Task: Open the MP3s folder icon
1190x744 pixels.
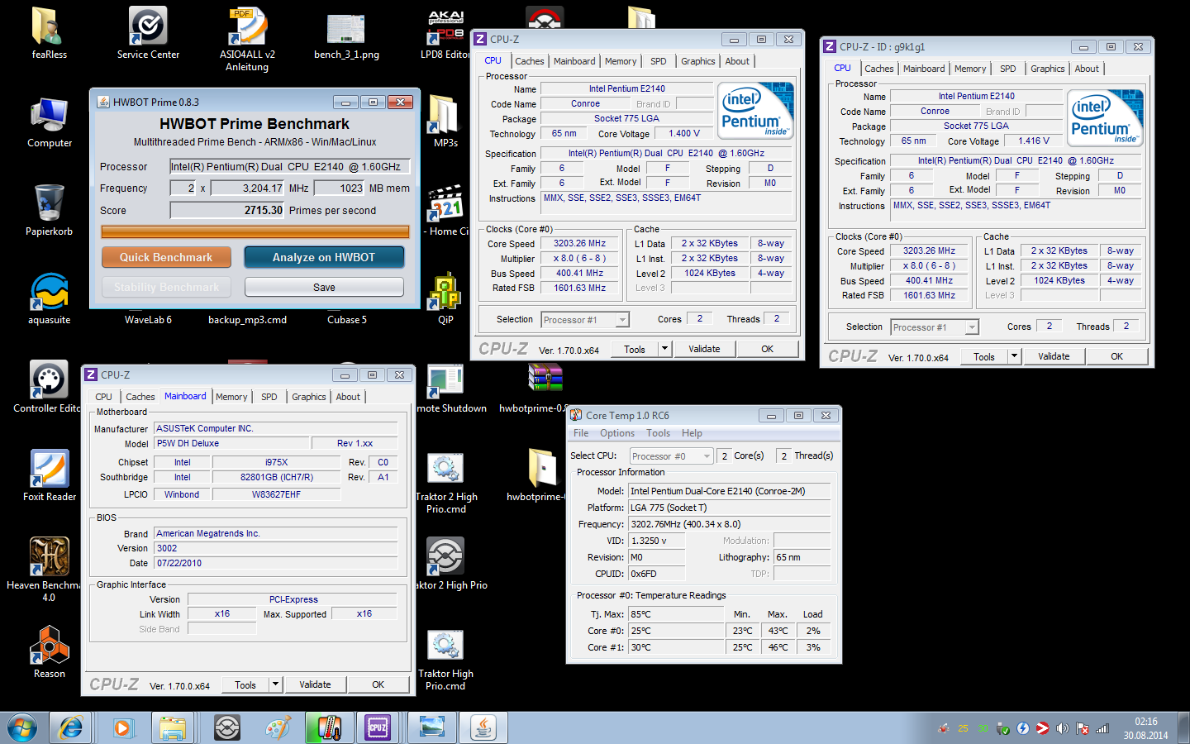Action: coord(445,122)
